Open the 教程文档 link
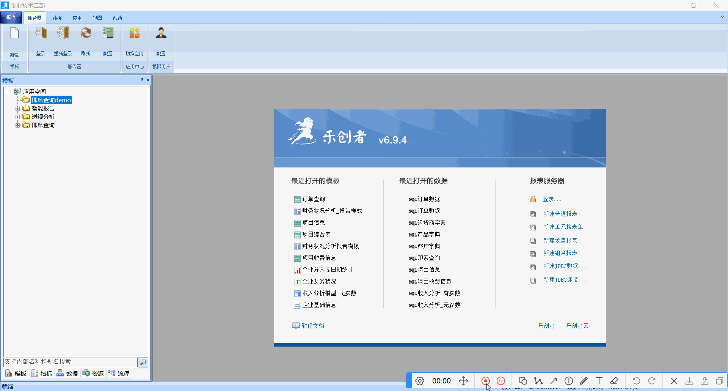This screenshot has width=728, height=391. (312, 326)
